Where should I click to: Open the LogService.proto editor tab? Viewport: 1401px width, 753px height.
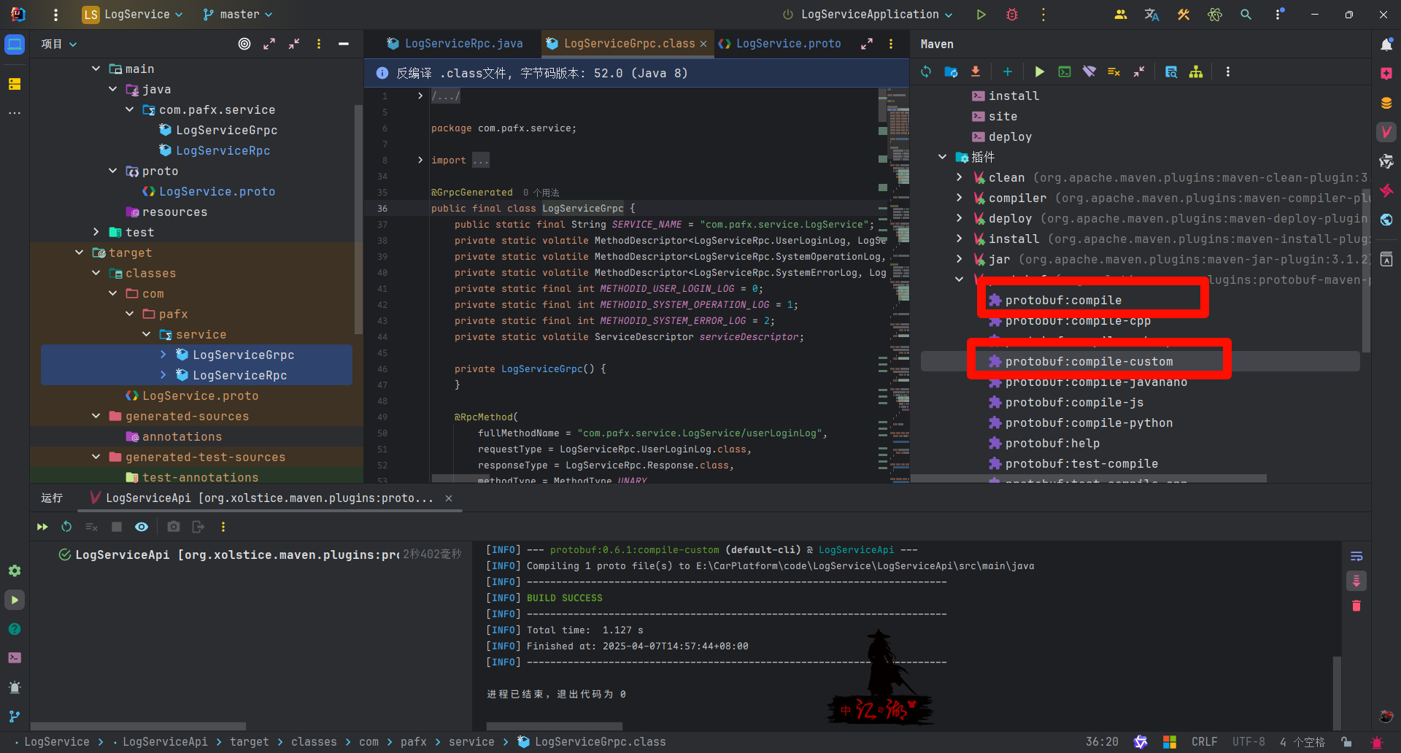point(780,44)
